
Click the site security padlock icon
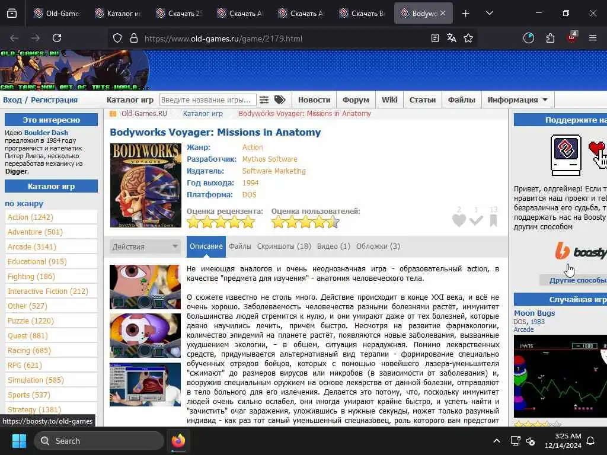[x=134, y=39]
